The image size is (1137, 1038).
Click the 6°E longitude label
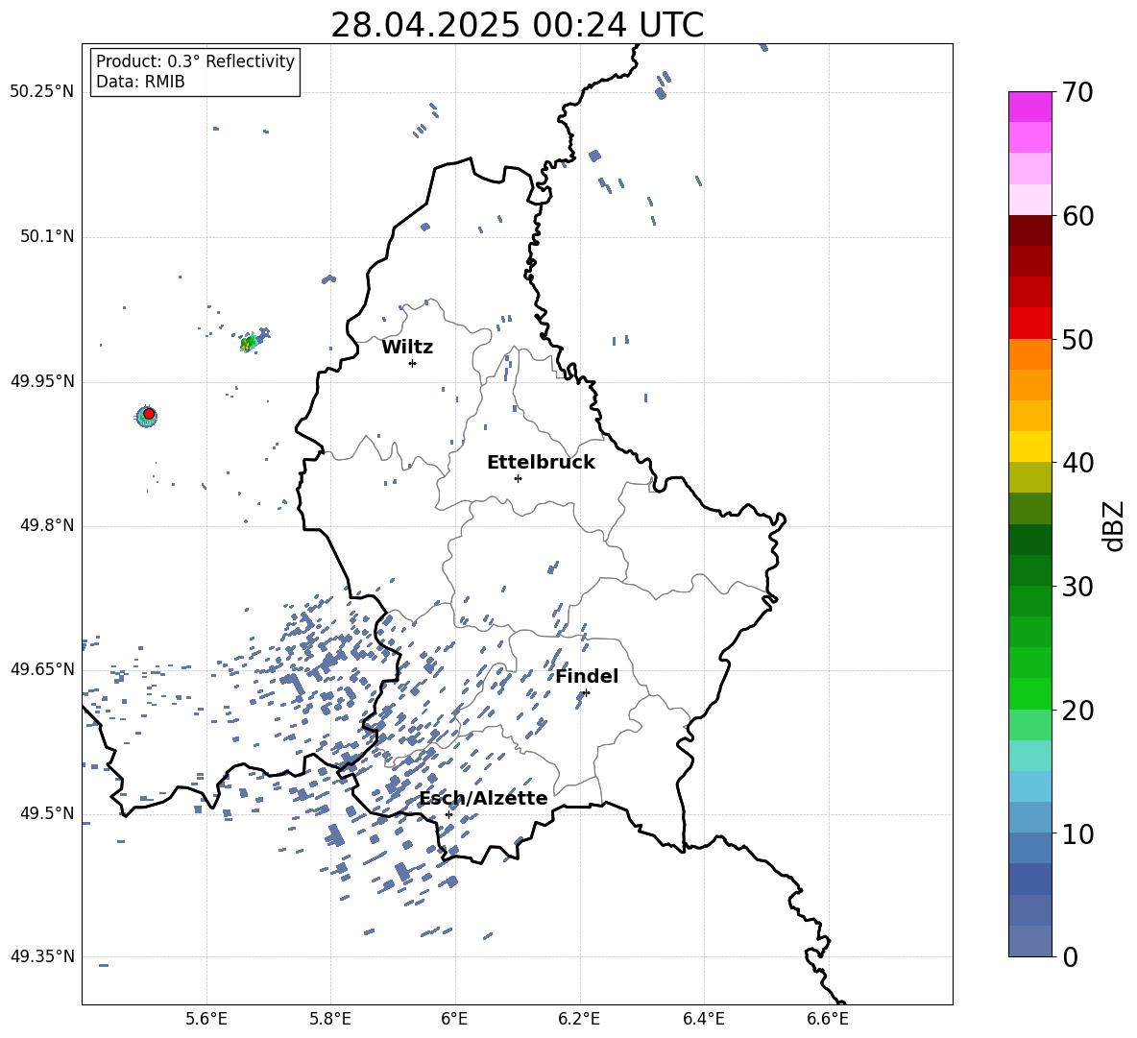[x=454, y=1019]
